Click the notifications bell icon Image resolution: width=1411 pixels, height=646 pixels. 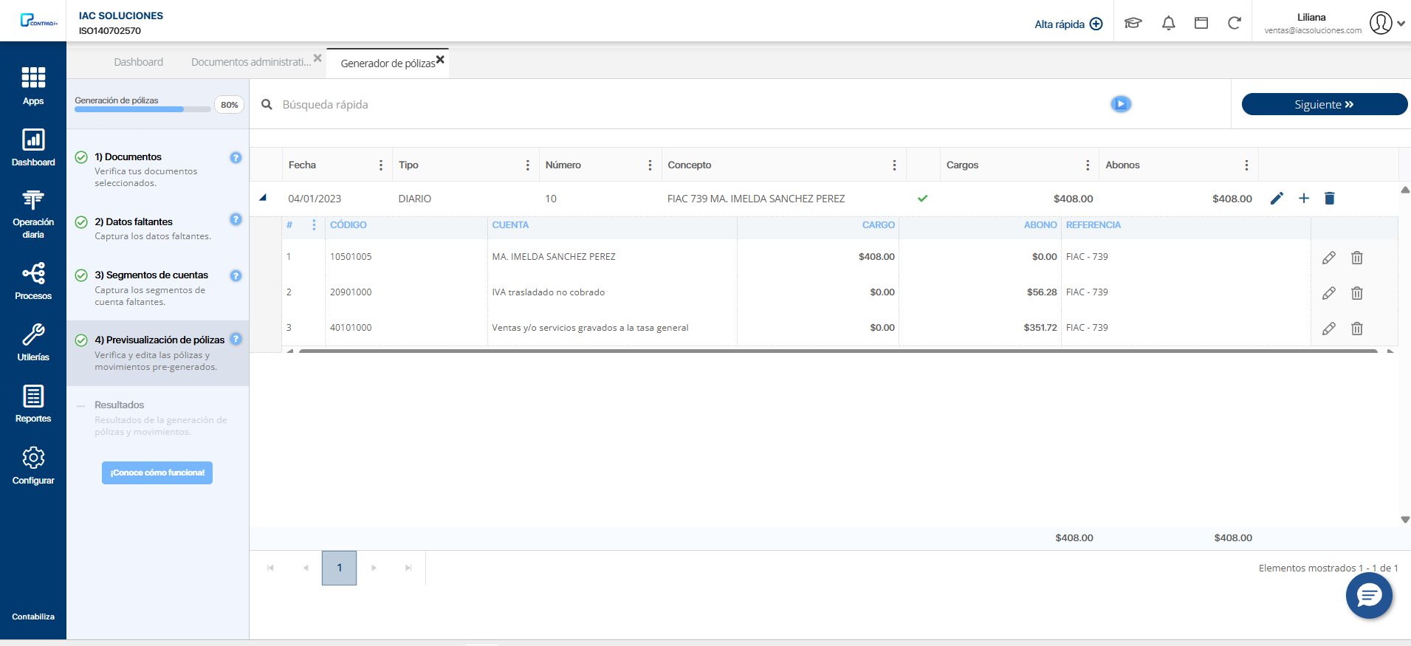(1168, 24)
